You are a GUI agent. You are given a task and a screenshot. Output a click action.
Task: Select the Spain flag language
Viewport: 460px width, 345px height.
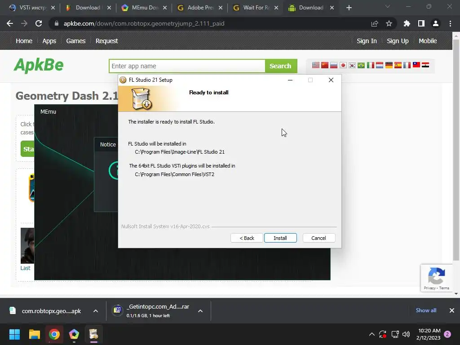[398, 65]
